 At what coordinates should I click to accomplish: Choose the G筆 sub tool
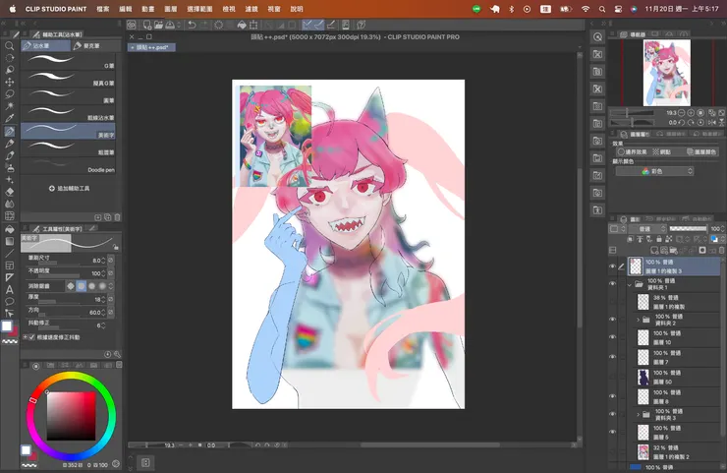68,61
